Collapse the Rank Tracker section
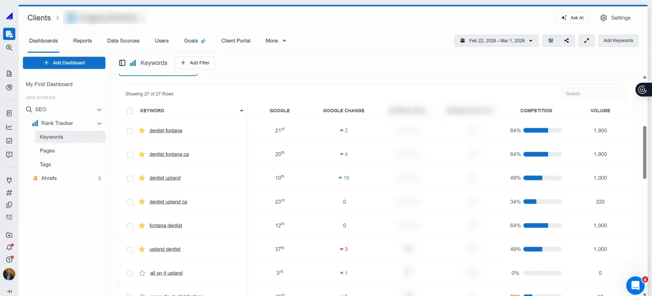The image size is (652, 296). point(99,123)
